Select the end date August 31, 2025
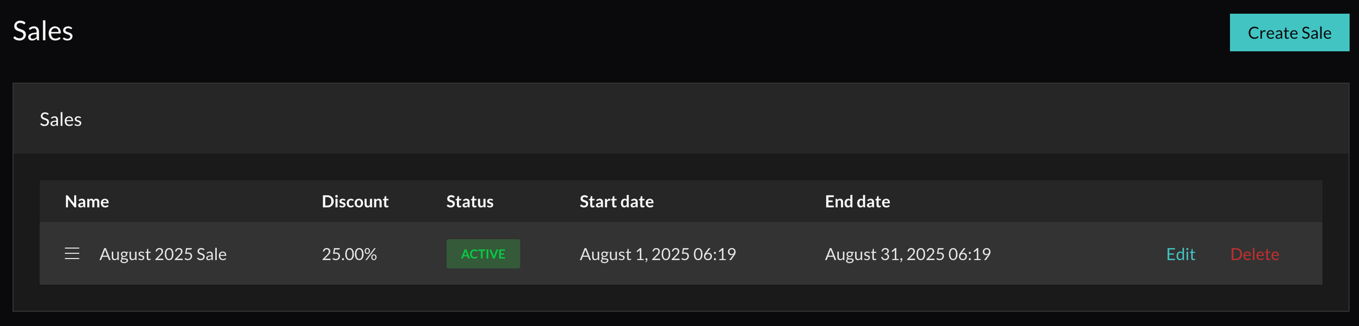The image size is (1359, 326). pyautogui.click(x=908, y=254)
